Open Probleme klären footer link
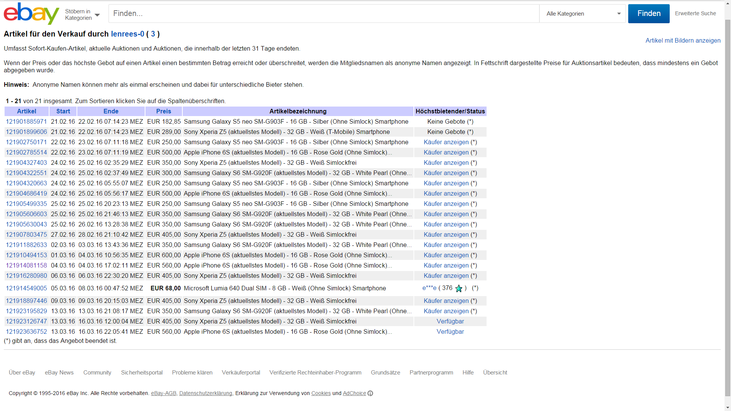This screenshot has height=411, width=731. (x=192, y=373)
